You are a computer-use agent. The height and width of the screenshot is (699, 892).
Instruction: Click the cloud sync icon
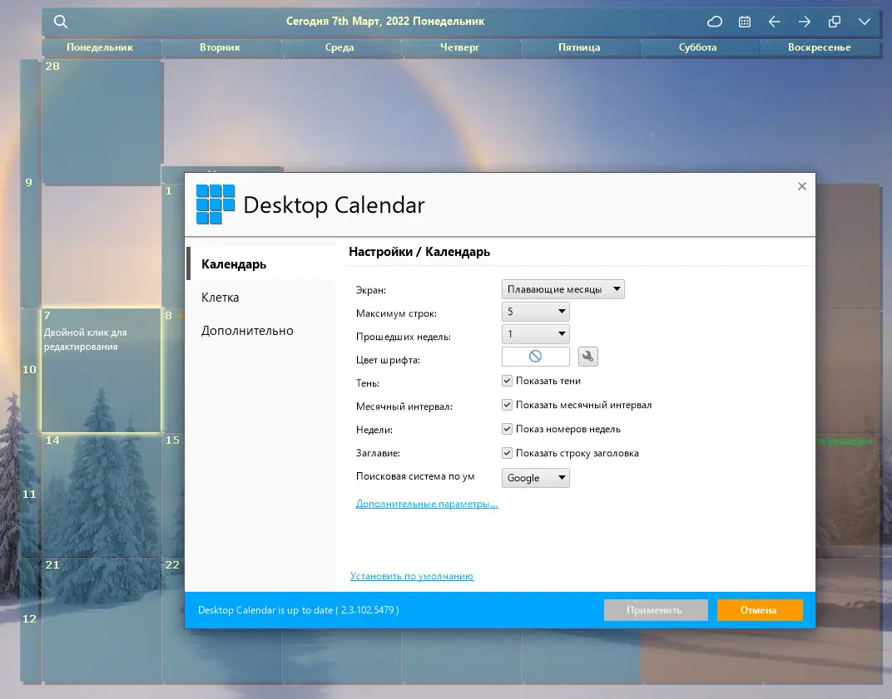[x=715, y=22]
